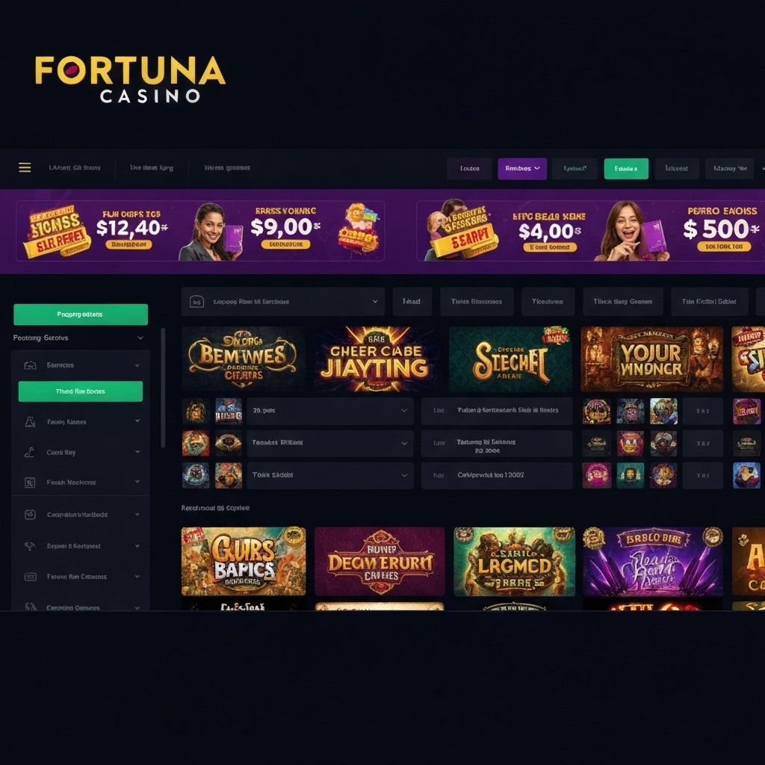Click the first sidebar category icon below Peotnng Geotus
Viewport: 765px width, 765px height.
click(30, 365)
